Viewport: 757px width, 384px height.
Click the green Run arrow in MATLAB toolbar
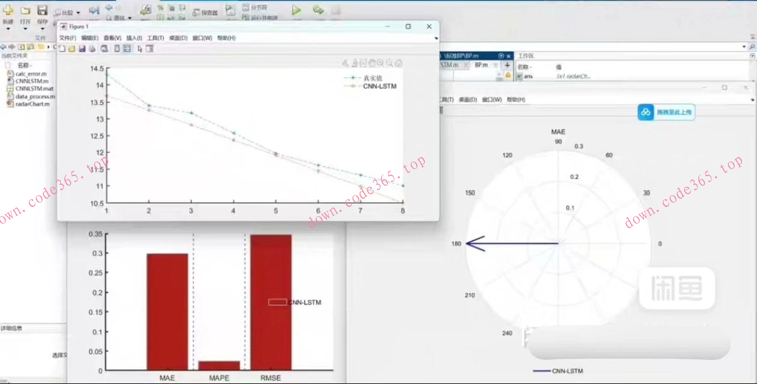pos(296,10)
